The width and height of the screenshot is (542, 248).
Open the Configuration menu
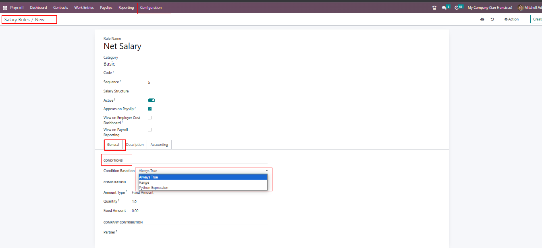151,8
